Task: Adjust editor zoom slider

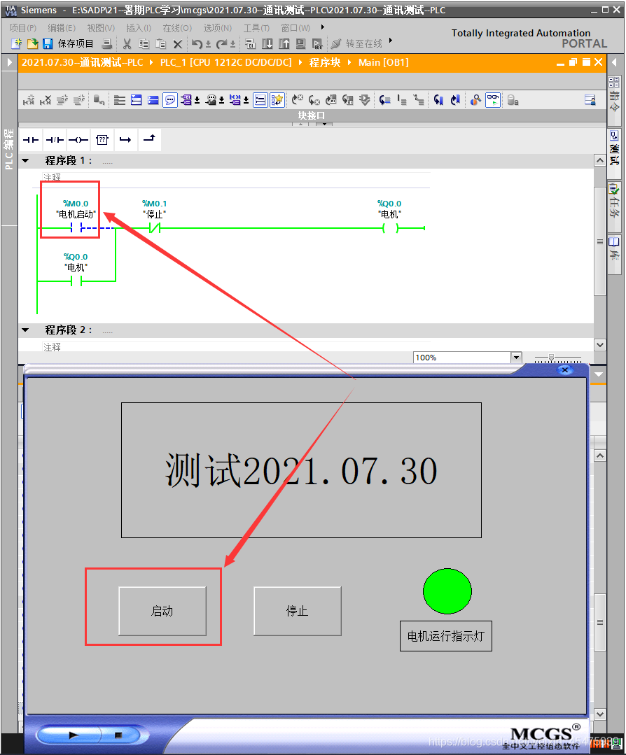Action: point(551,358)
